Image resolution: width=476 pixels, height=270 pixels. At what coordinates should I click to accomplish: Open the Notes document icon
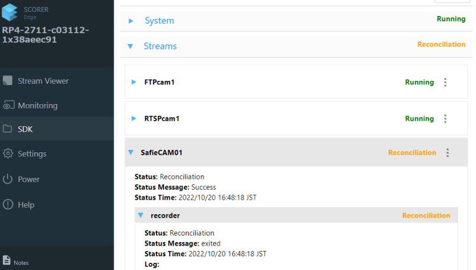click(7, 260)
